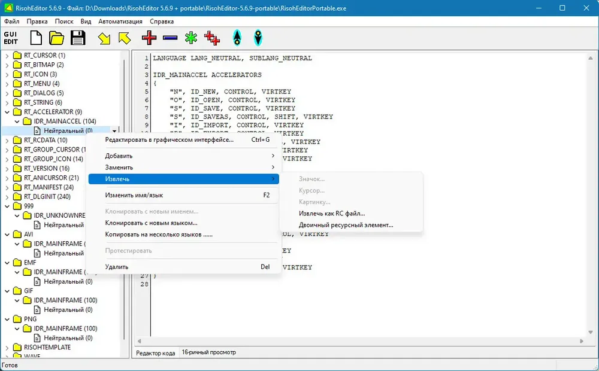Open the Автоматизация menu
This screenshot has height=371, width=599.
click(120, 22)
